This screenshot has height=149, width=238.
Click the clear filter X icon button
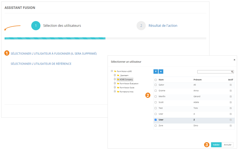[x=161, y=72]
